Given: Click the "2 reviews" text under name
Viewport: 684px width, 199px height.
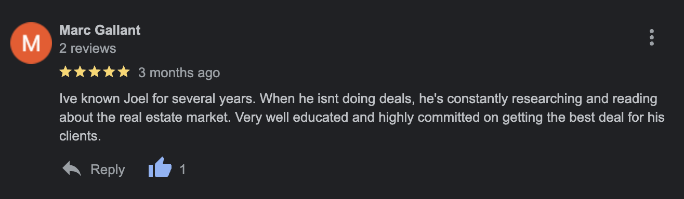Looking at the screenshot, I should tap(88, 48).
